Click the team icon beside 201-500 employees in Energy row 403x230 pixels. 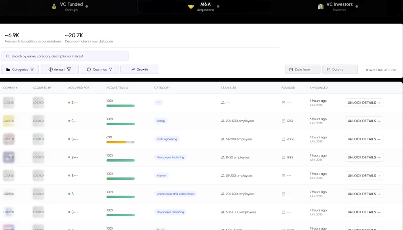[x=223, y=121]
